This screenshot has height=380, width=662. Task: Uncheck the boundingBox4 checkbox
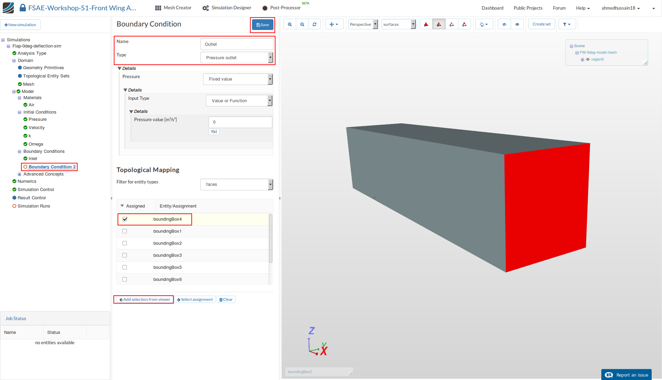(x=125, y=219)
